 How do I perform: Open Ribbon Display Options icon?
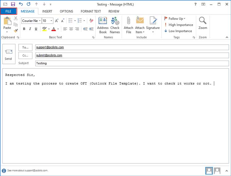pos(203,4)
